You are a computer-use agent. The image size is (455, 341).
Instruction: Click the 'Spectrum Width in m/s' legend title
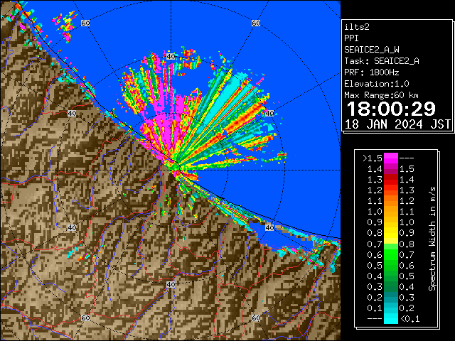point(432,239)
